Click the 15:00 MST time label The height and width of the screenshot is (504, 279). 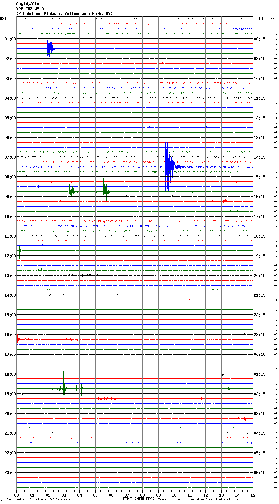pos(10,315)
